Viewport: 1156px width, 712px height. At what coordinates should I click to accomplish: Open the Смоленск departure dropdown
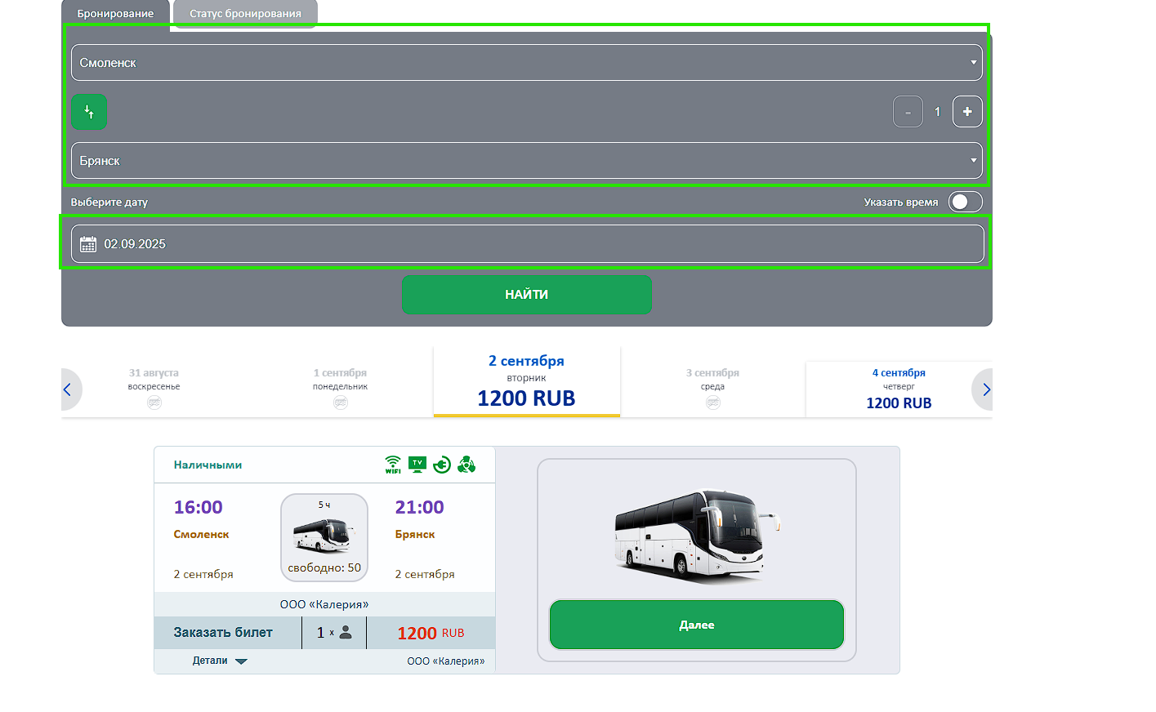click(x=527, y=63)
